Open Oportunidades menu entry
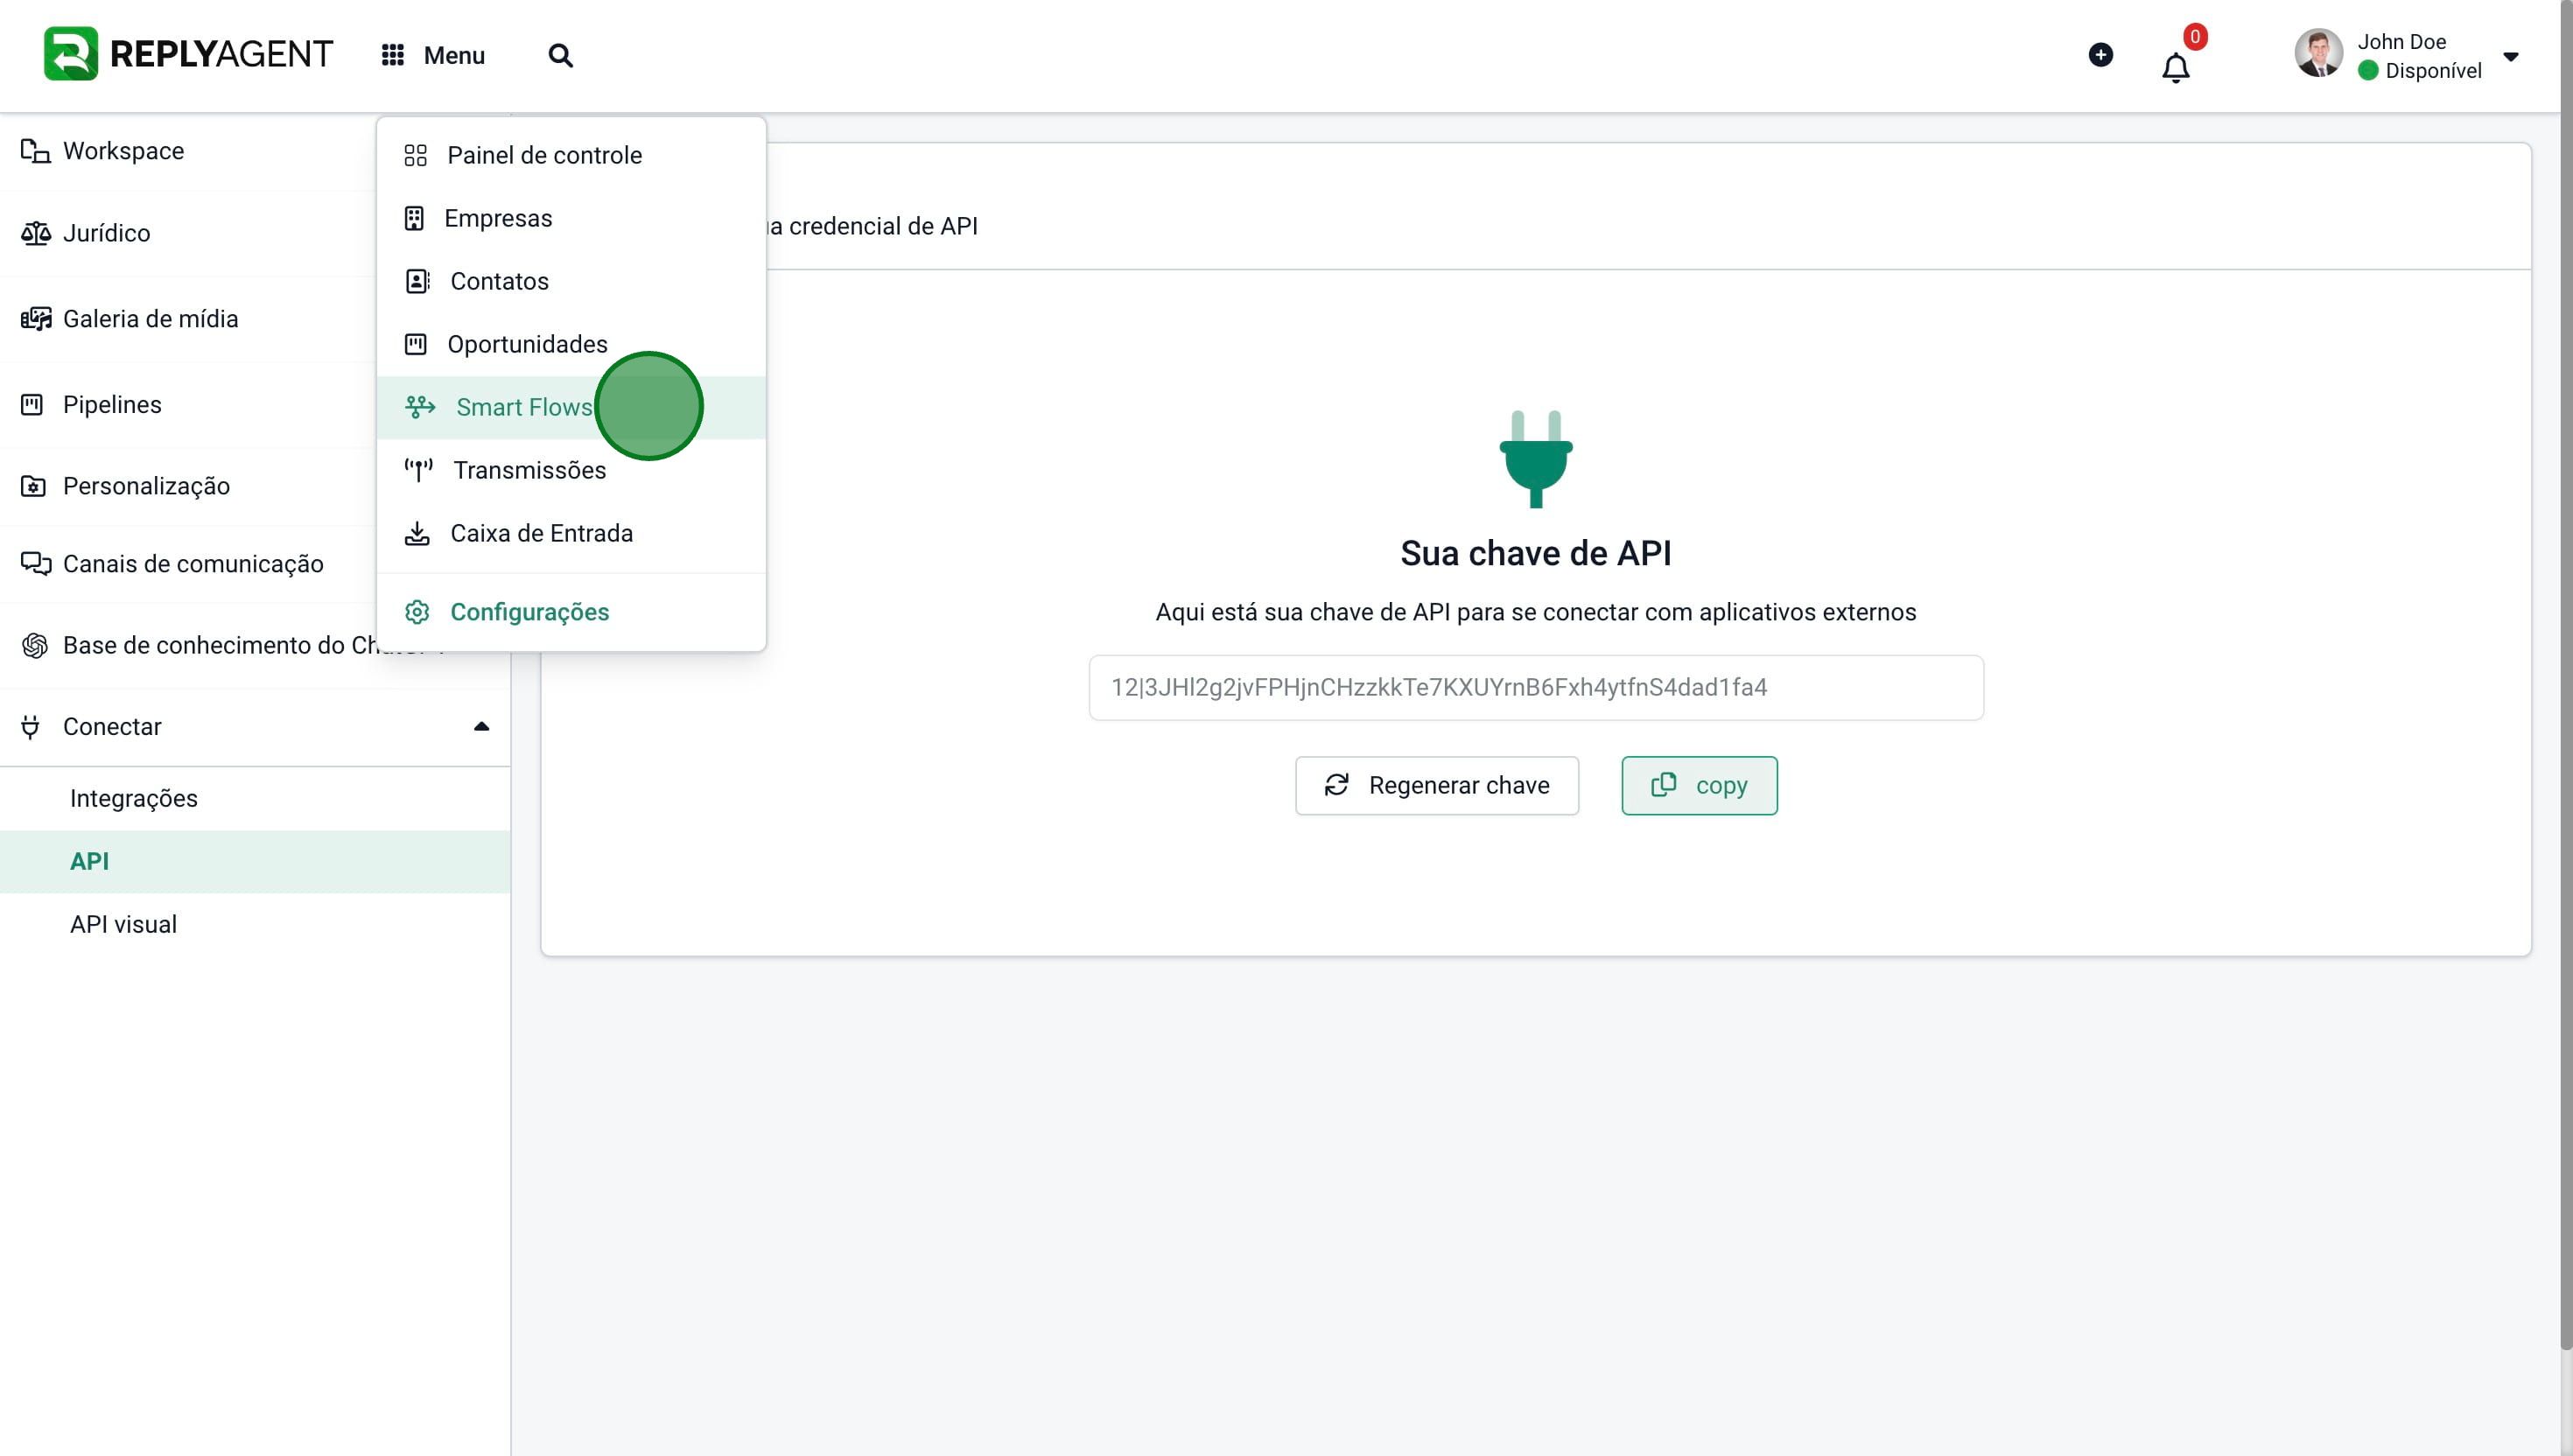2573x1456 pixels. pyautogui.click(x=571, y=344)
